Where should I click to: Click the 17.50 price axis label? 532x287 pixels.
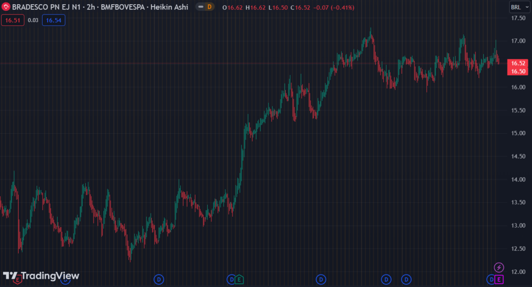(518, 18)
